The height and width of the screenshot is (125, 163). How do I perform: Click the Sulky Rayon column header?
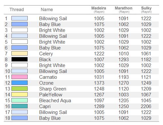[146, 9]
